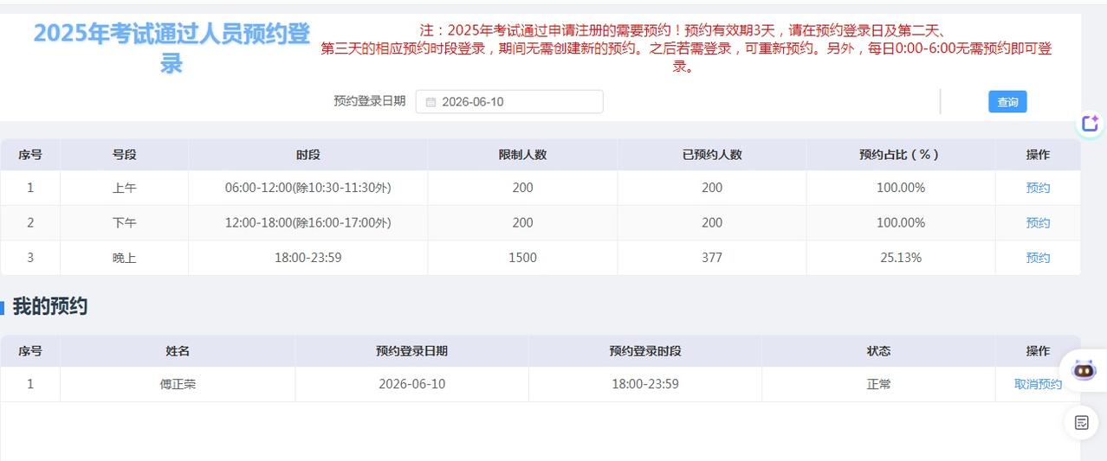The image size is (1107, 461).
Task: Click the 状态 column header
Action: [878, 351]
